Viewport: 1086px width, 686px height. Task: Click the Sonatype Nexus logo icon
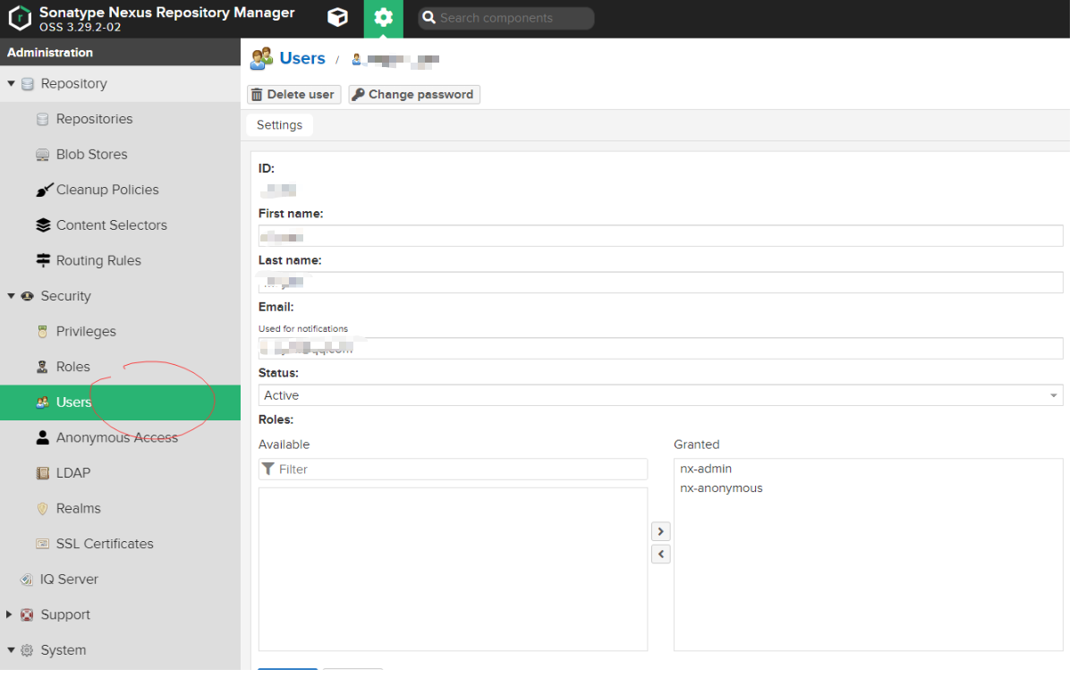click(x=20, y=19)
